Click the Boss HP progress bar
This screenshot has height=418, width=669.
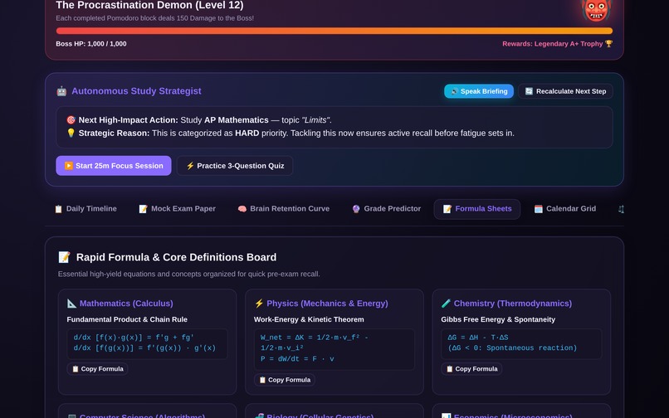334,31
